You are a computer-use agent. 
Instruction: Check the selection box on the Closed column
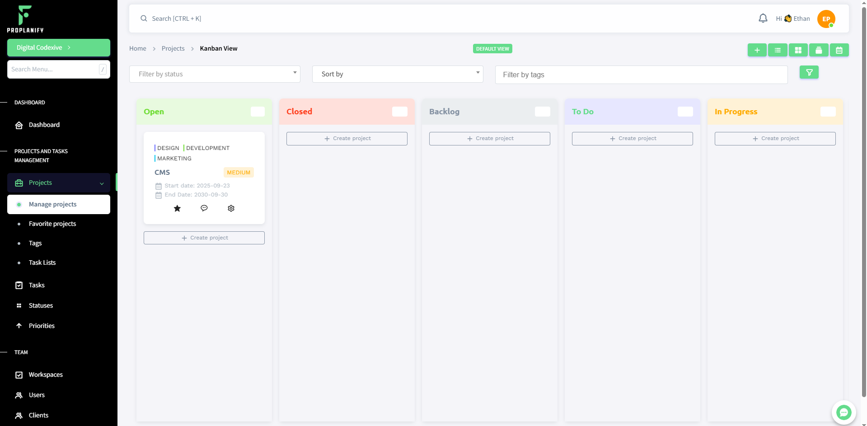click(399, 112)
